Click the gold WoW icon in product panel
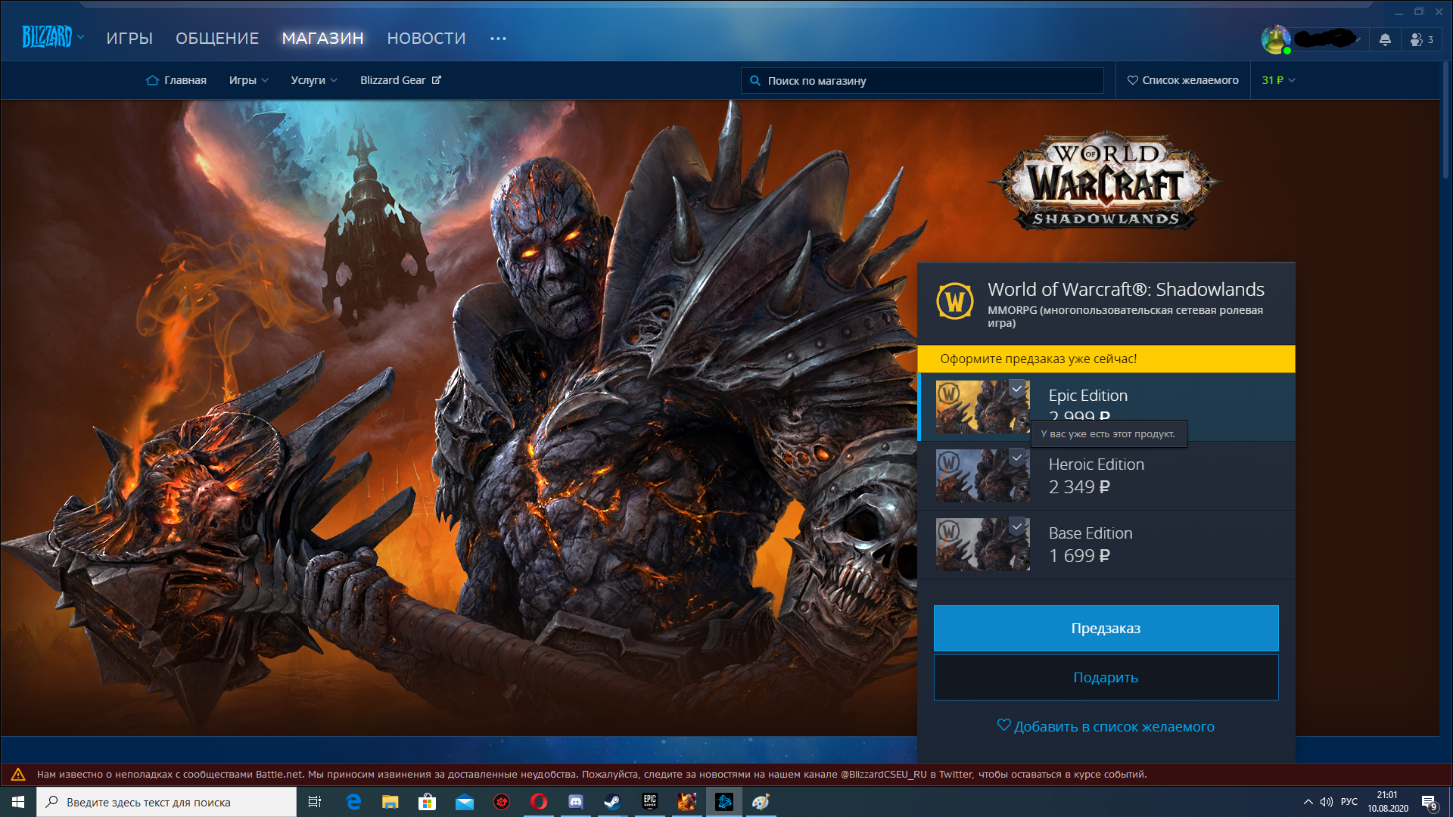This screenshot has height=817, width=1453. 954,301
